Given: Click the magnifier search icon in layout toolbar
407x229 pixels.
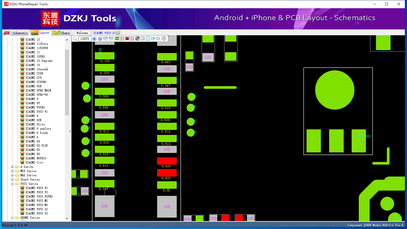Looking at the screenshot, I should pyautogui.click(x=75, y=39).
